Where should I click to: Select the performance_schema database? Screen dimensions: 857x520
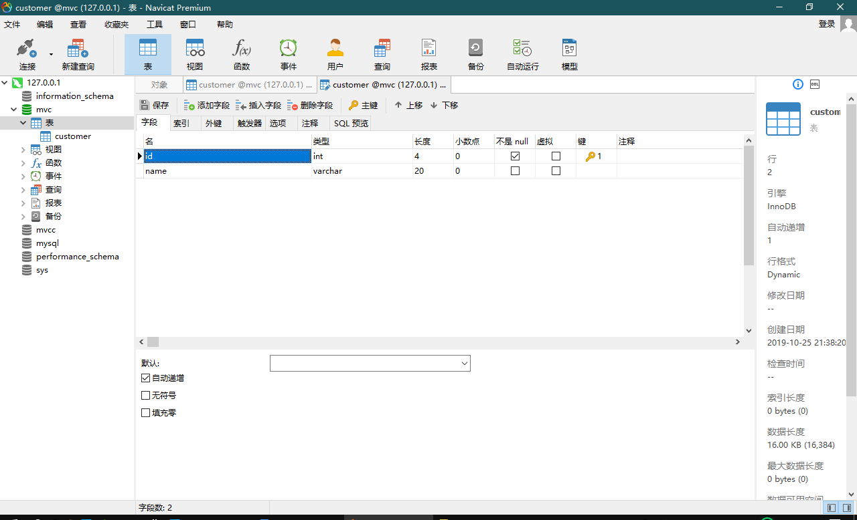(x=78, y=257)
